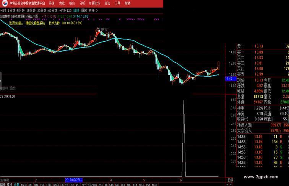This screenshot has height=186, width=289.
Task: Click the 买一 price 13.09
Action: click(x=259, y=52)
